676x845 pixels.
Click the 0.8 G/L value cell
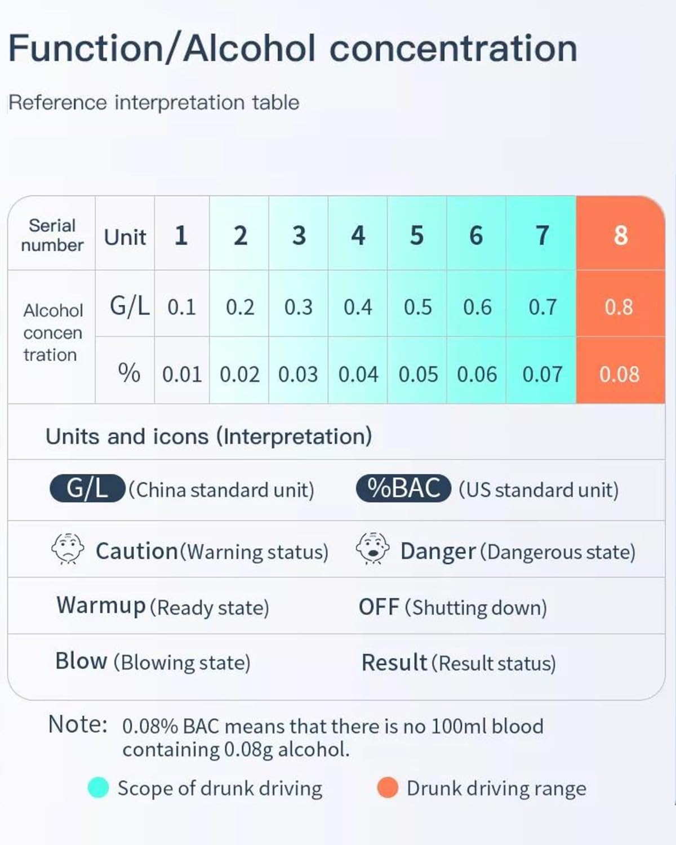[x=620, y=304]
